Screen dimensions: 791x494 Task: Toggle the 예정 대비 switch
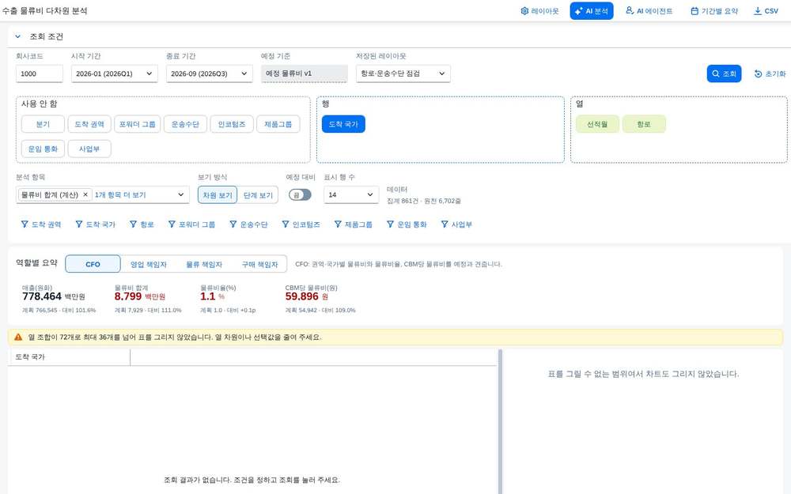pyautogui.click(x=300, y=195)
